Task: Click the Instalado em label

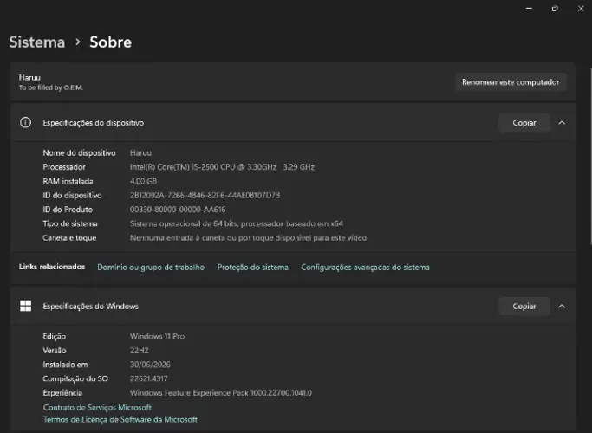Action: (x=65, y=365)
